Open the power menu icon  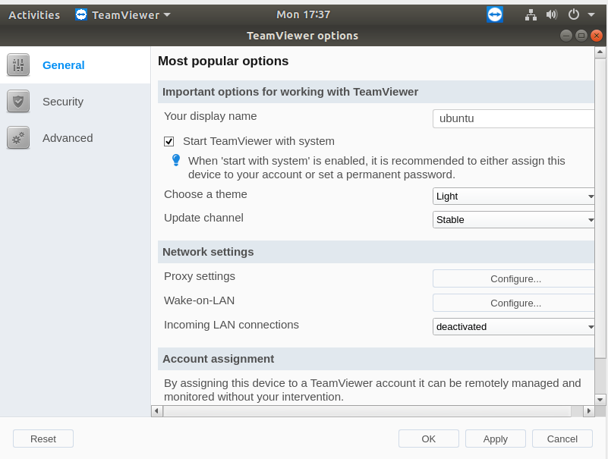tap(574, 14)
